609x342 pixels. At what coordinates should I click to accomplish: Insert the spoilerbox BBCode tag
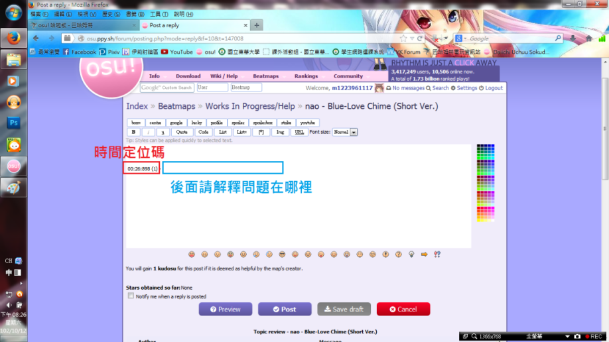click(x=263, y=123)
